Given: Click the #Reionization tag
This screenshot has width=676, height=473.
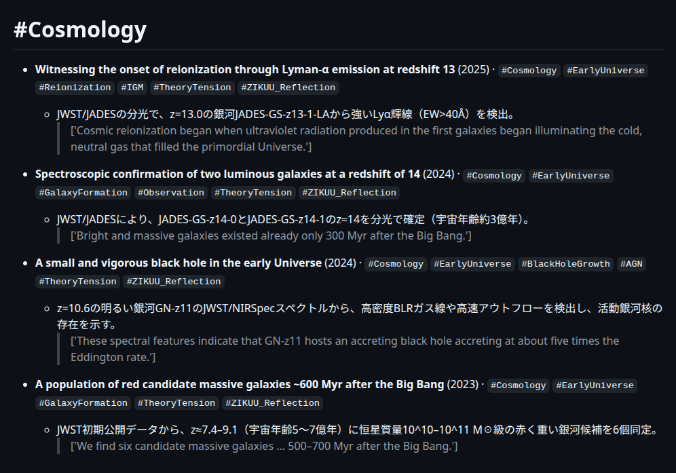Looking at the screenshot, I should pos(75,88).
